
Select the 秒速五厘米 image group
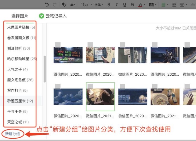(x=20, y=101)
